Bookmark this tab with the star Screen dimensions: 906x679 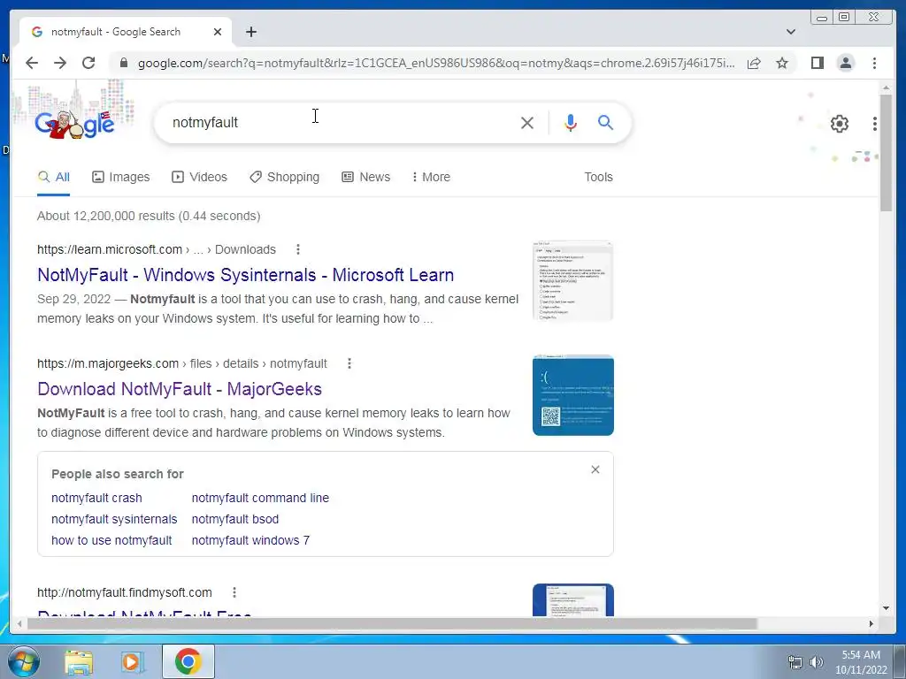[x=782, y=63]
